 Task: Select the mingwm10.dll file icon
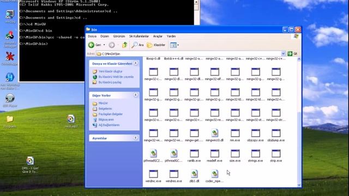(214, 133)
